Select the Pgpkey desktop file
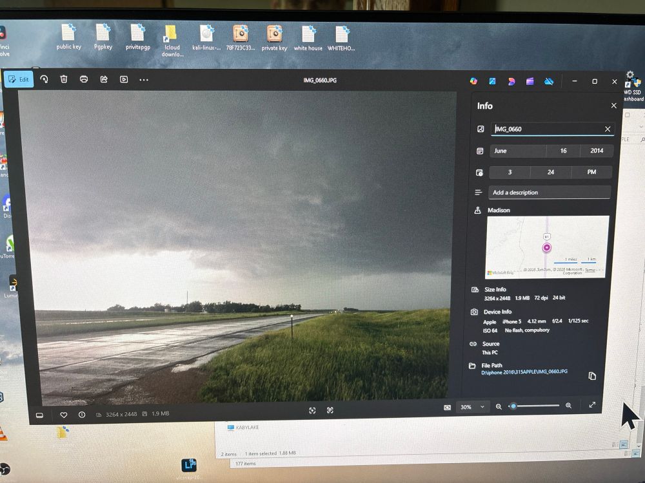This screenshot has height=483, width=645. point(103,37)
